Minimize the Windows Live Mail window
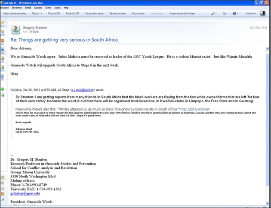 coord(257,3)
